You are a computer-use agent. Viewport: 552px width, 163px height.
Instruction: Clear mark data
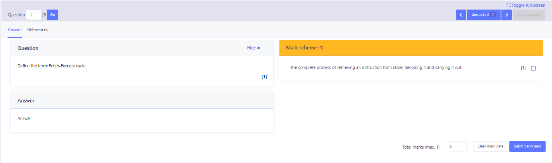[490, 146]
